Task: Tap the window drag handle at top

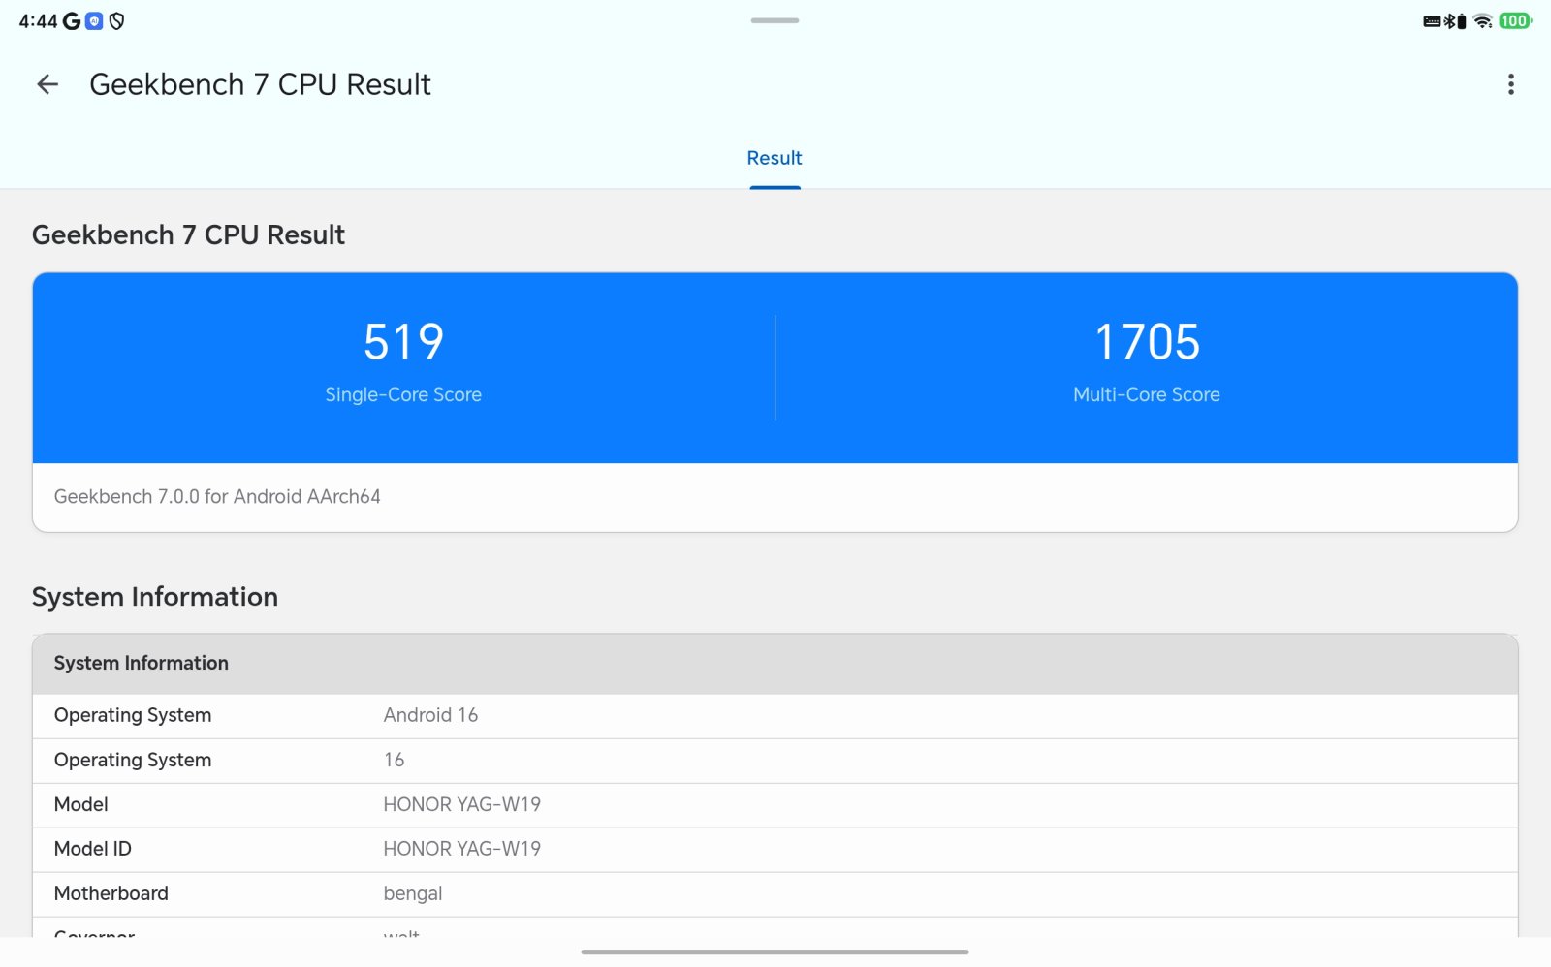Action: point(775,20)
